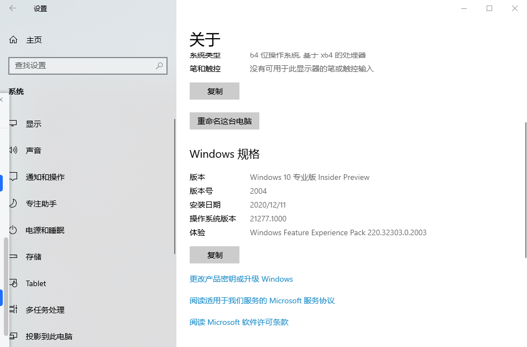Image resolution: width=527 pixels, height=347 pixels.
Task: Click the tablet icon next to Tablet
Action: [13, 283]
